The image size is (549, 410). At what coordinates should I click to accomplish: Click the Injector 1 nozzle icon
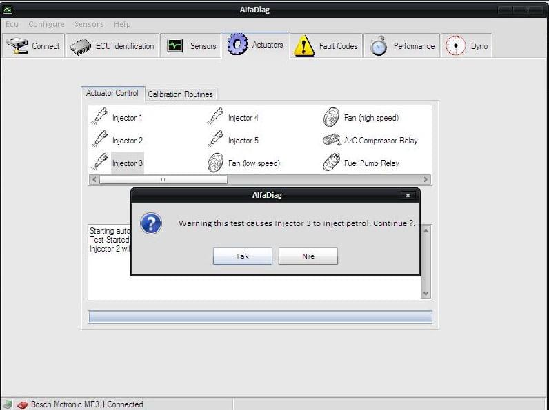coord(100,116)
